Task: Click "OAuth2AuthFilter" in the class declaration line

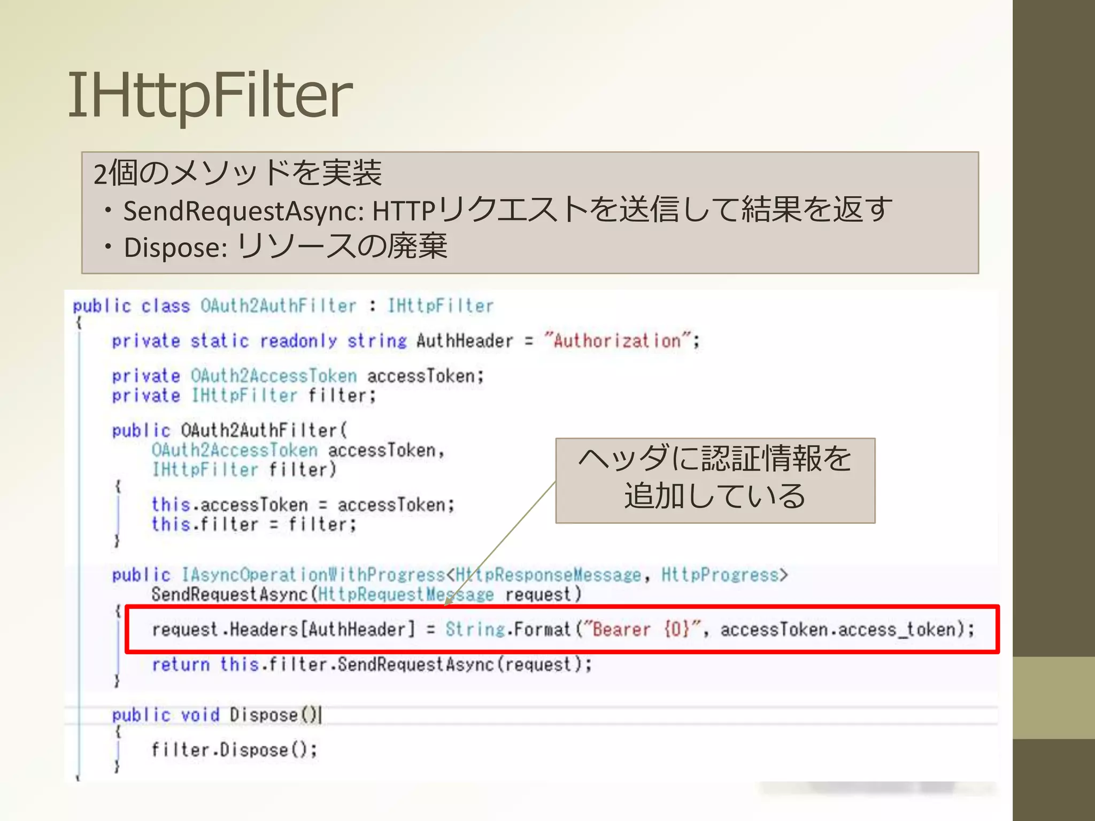Action: [x=278, y=306]
